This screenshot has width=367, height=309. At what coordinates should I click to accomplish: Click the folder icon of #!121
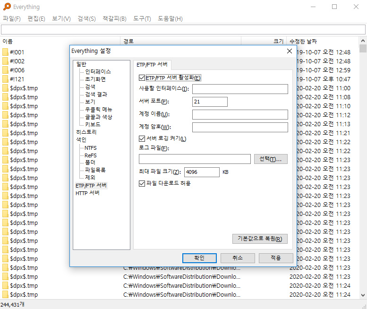(5, 79)
